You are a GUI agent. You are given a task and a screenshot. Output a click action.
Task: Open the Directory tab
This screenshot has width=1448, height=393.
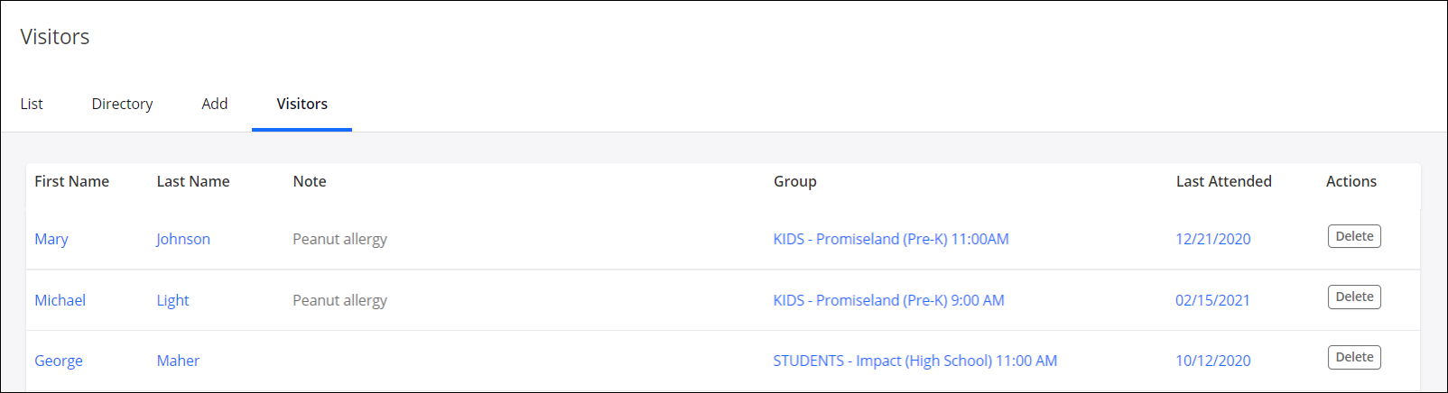[x=122, y=104]
